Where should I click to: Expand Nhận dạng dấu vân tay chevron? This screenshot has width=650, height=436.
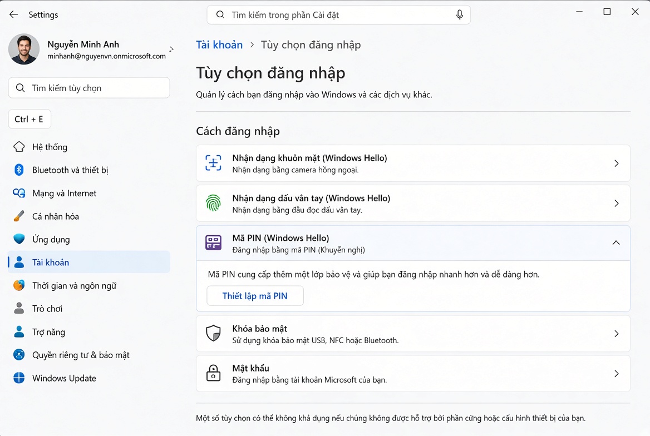point(617,203)
